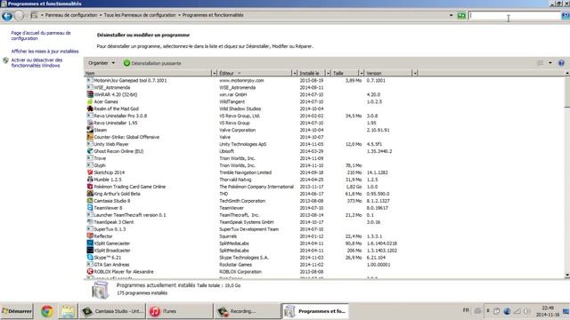Sort by the Taille column header
The image size is (570, 320).
pyautogui.click(x=345, y=73)
